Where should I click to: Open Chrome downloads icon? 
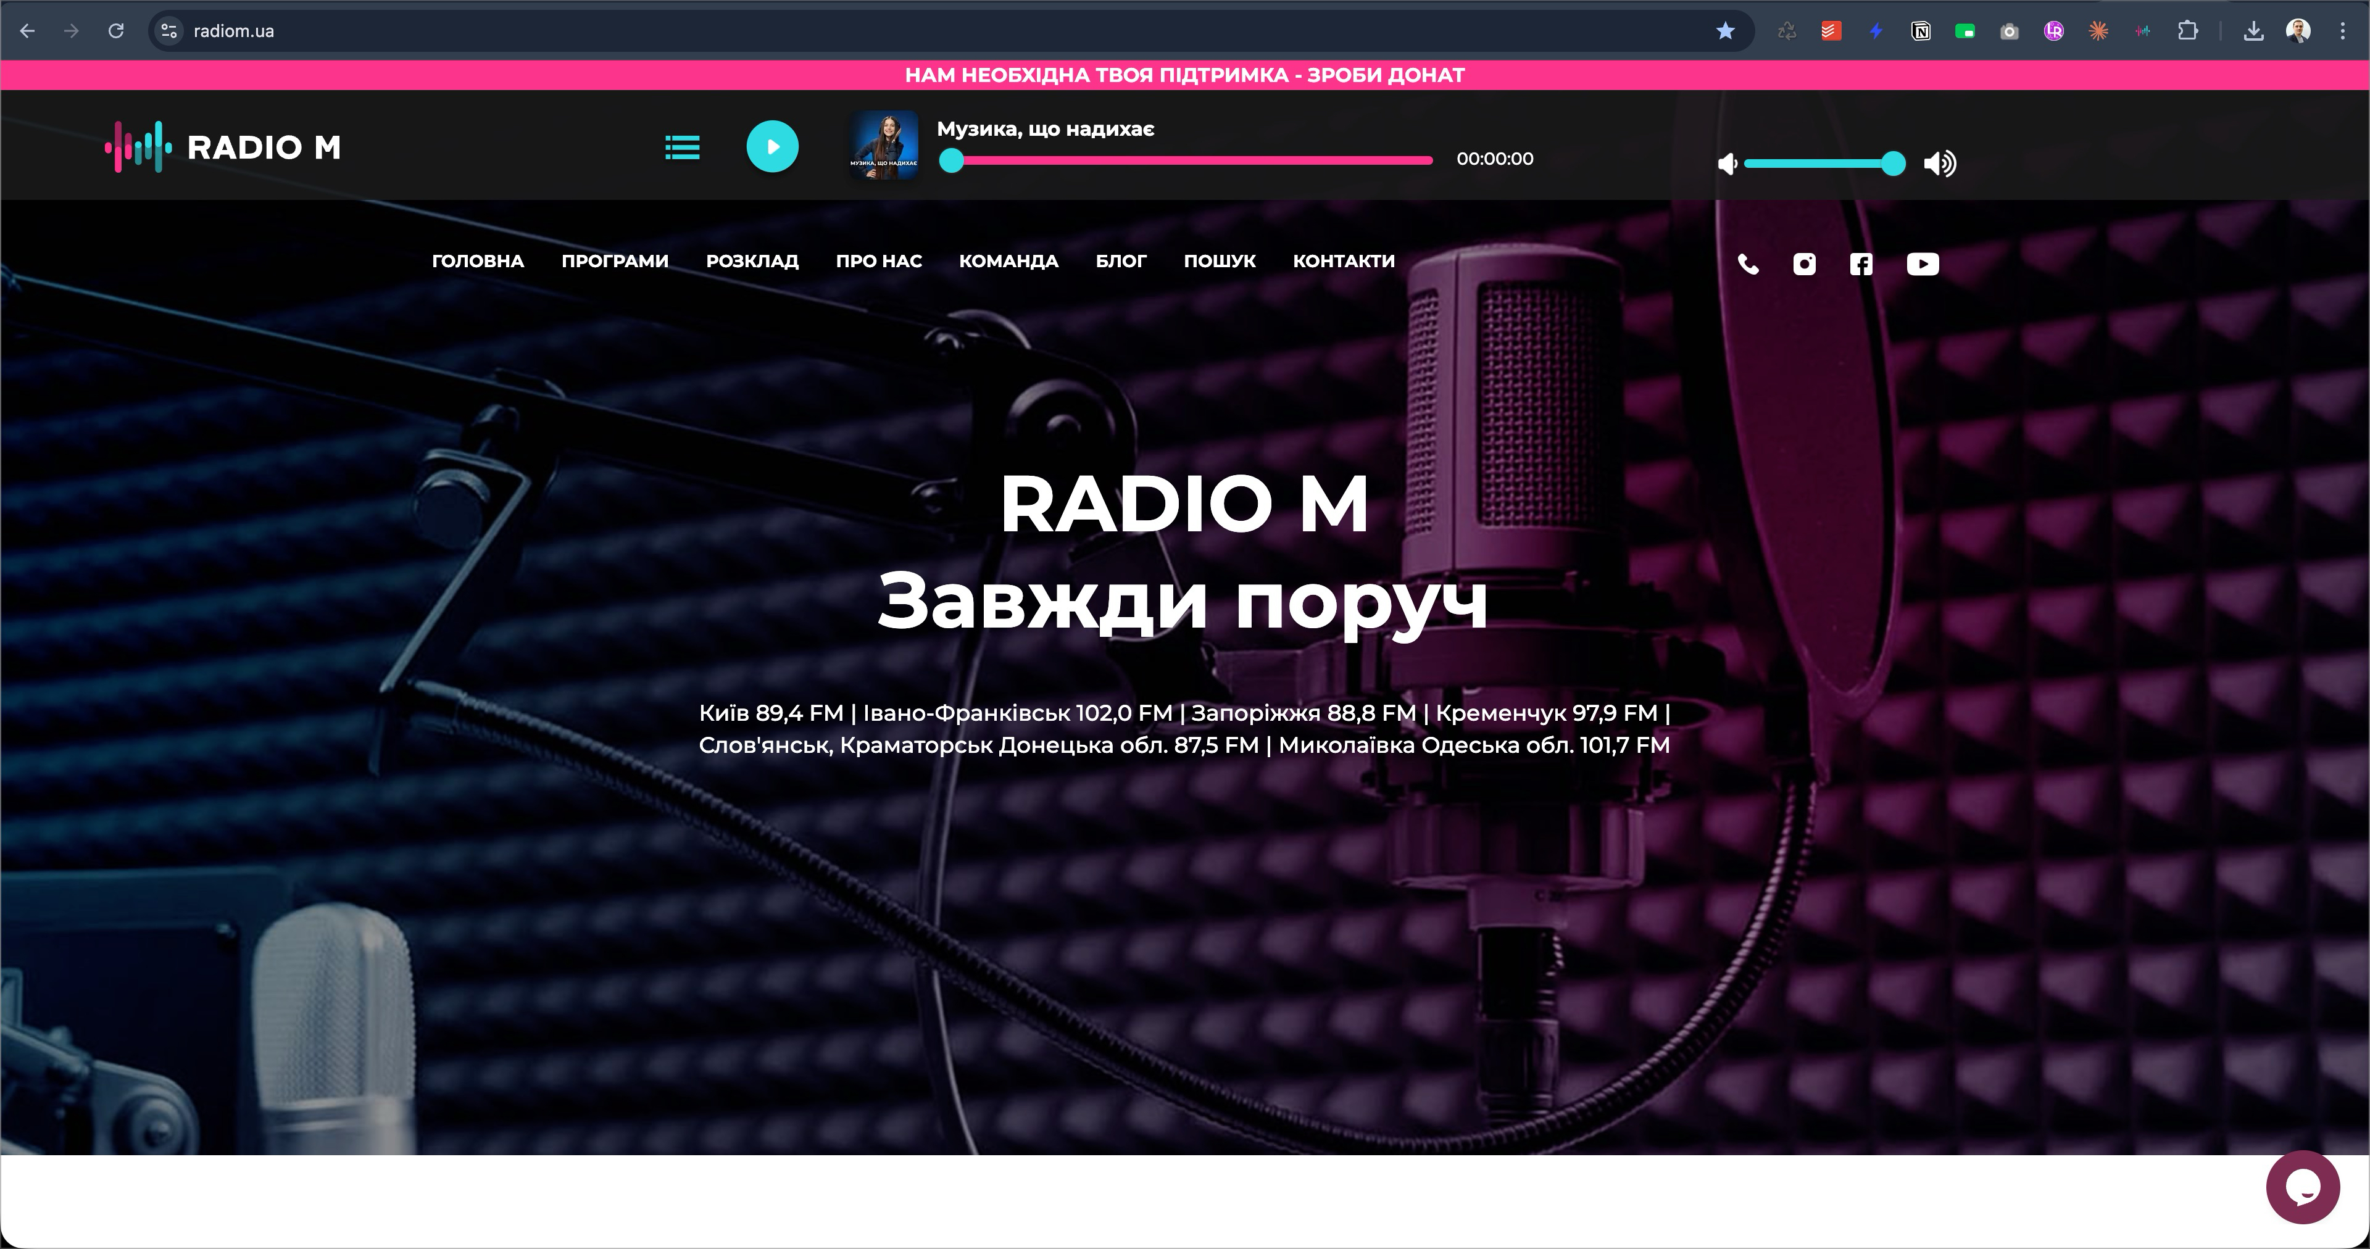pyautogui.click(x=2253, y=31)
